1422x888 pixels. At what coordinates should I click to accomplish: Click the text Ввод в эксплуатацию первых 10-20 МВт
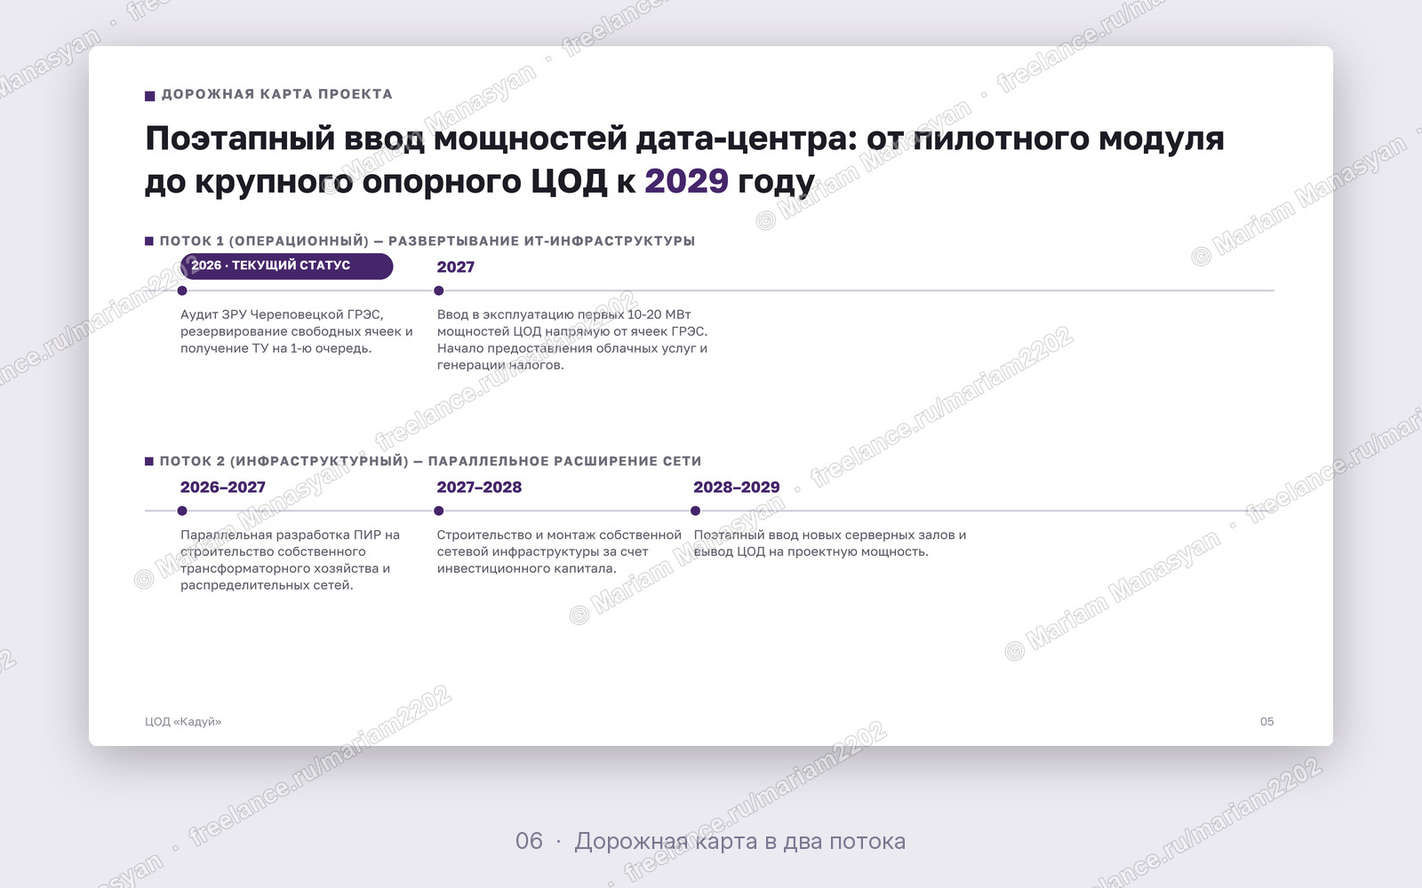572,339
